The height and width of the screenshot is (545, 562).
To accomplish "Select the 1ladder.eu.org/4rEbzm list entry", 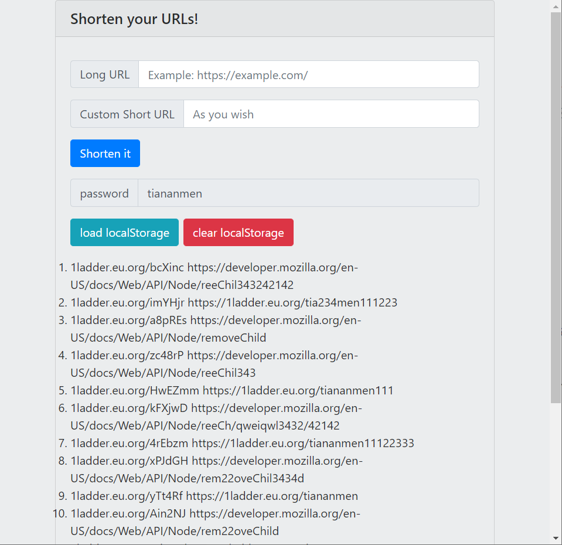I will click(130, 444).
